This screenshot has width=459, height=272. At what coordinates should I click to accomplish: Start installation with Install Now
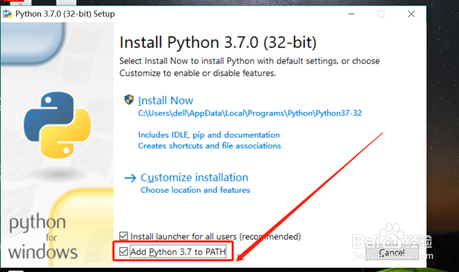tap(165, 100)
